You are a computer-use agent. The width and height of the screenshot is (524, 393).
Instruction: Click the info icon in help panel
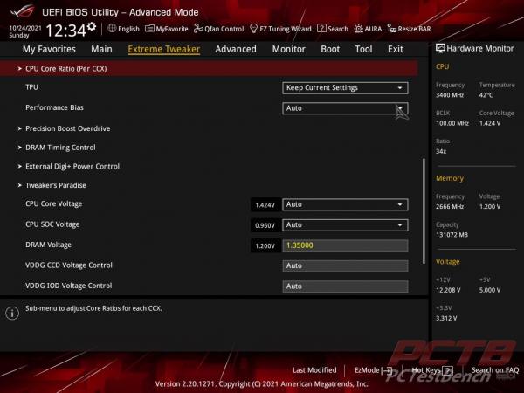pos(12,314)
